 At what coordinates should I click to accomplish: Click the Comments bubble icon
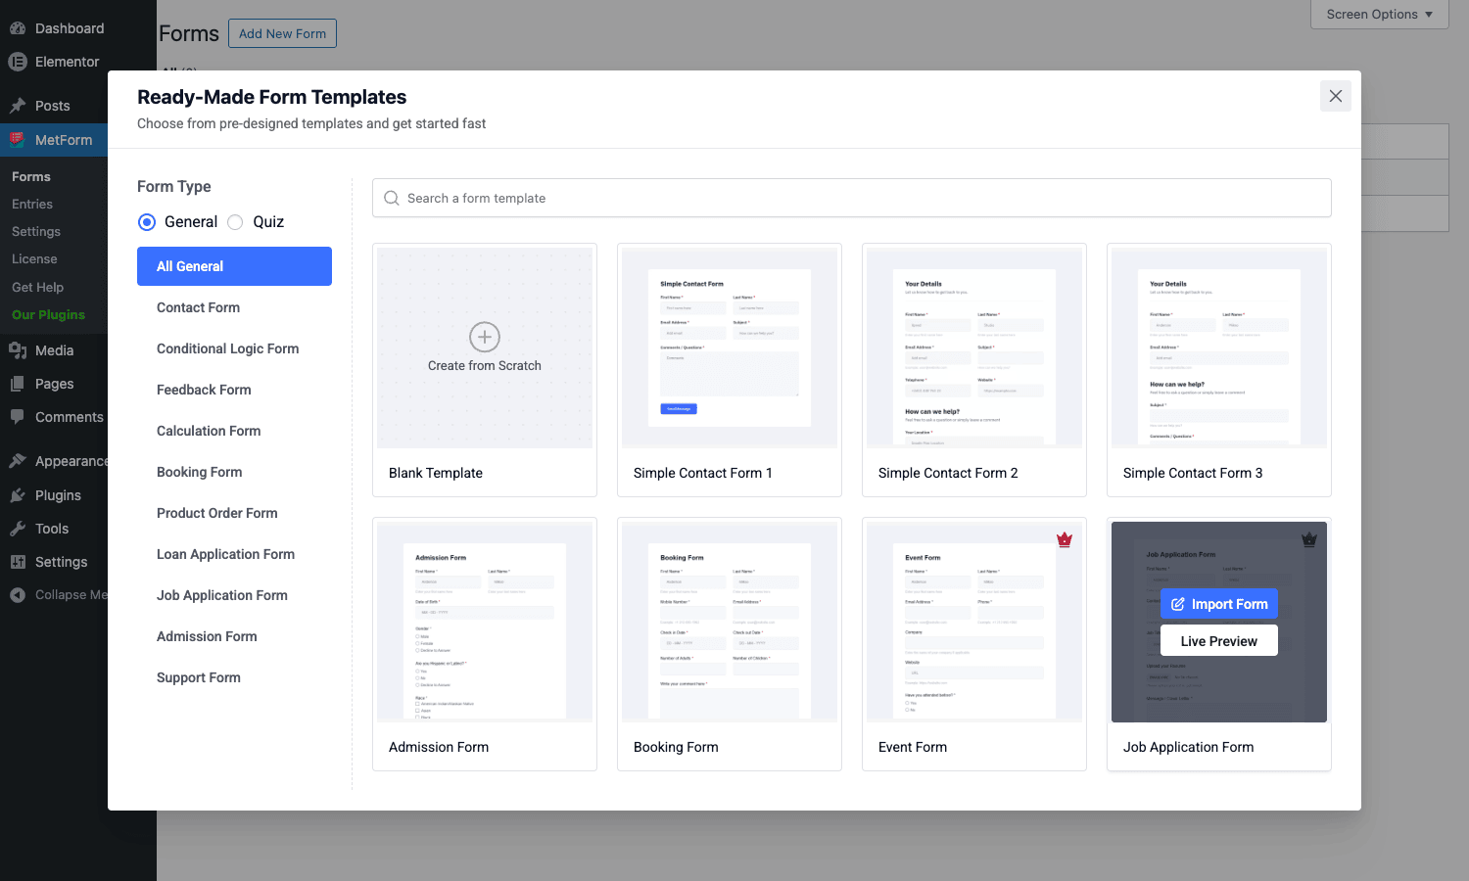point(18,417)
